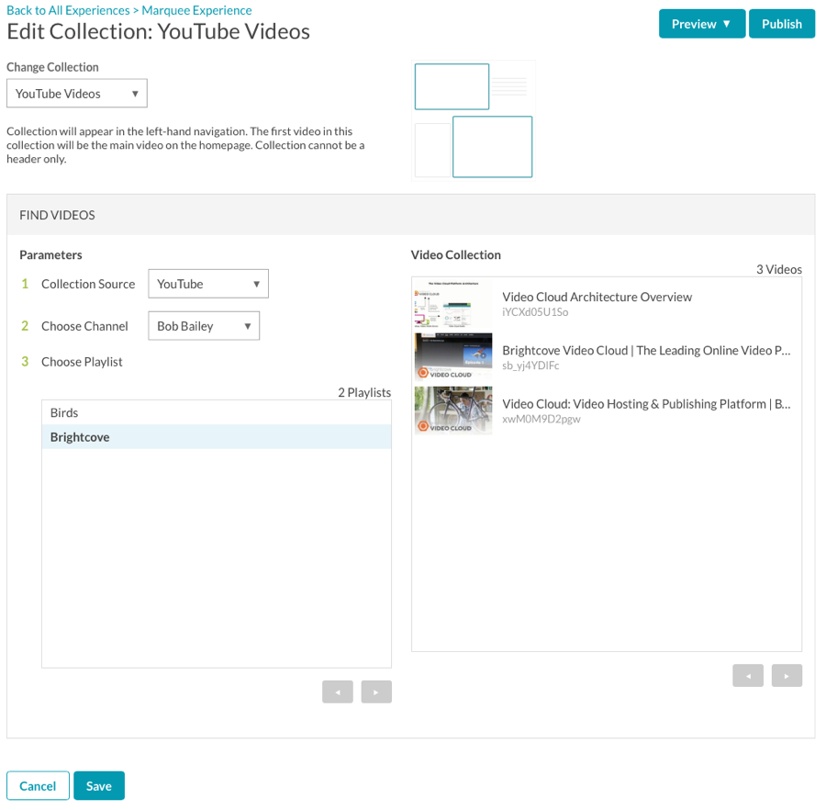Click the Edit Collection: YouTube Videos heading

click(158, 31)
